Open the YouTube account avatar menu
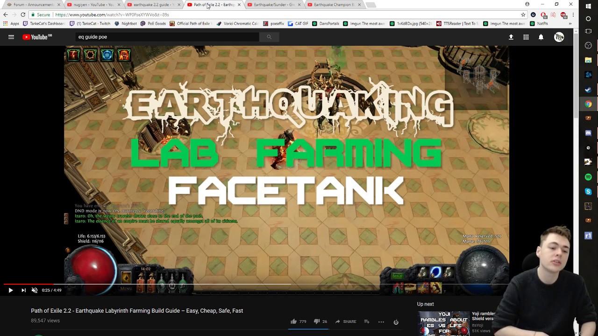 (559, 37)
